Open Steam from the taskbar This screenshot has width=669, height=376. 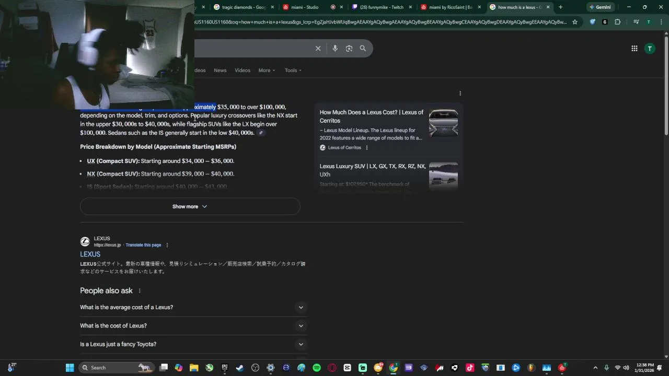click(240, 368)
